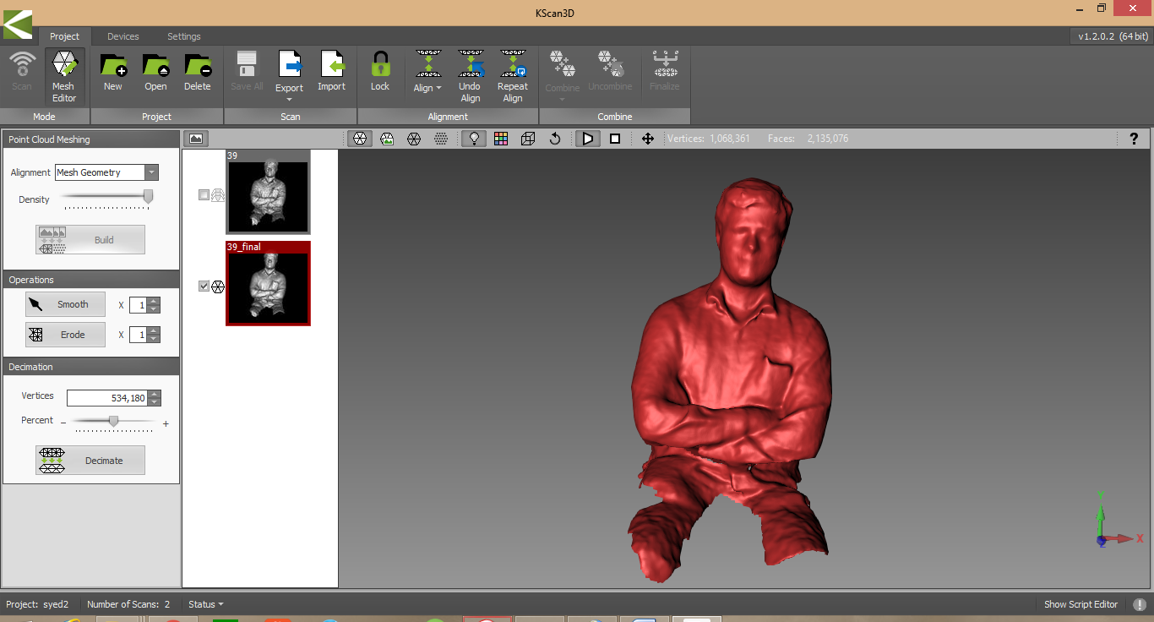
Task: Switch to the Devices tab
Action: [x=123, y=36]
